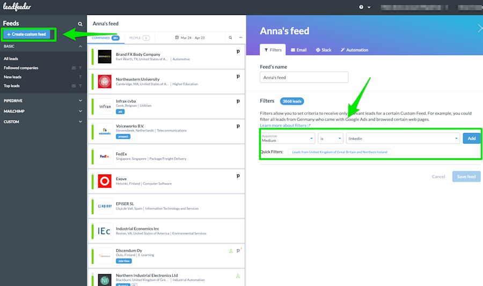This screenshot has height=286, width=483.
Task: Click filter icon beside New leads
Action: [x=80, y=77]
